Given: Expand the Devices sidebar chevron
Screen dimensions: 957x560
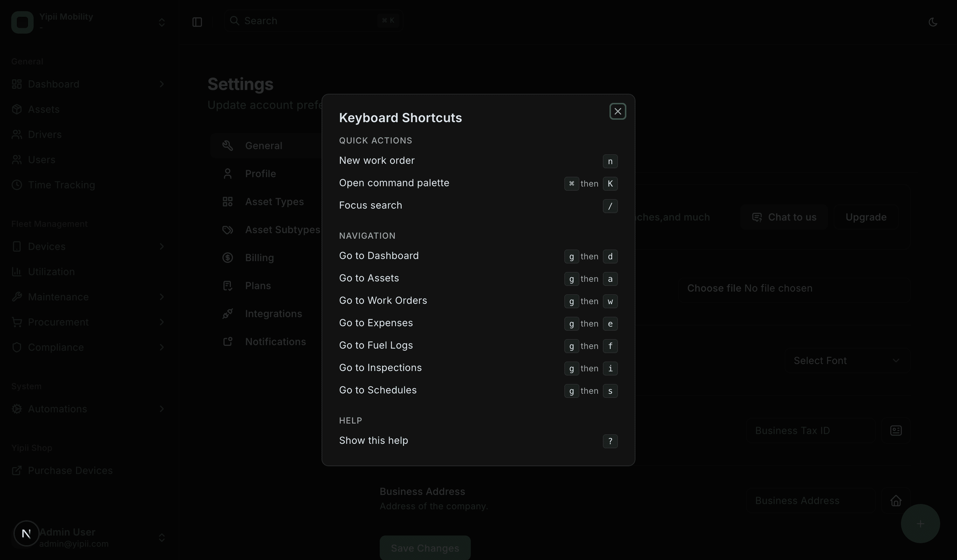Looking at the screenshot, I should pos(162,247).
